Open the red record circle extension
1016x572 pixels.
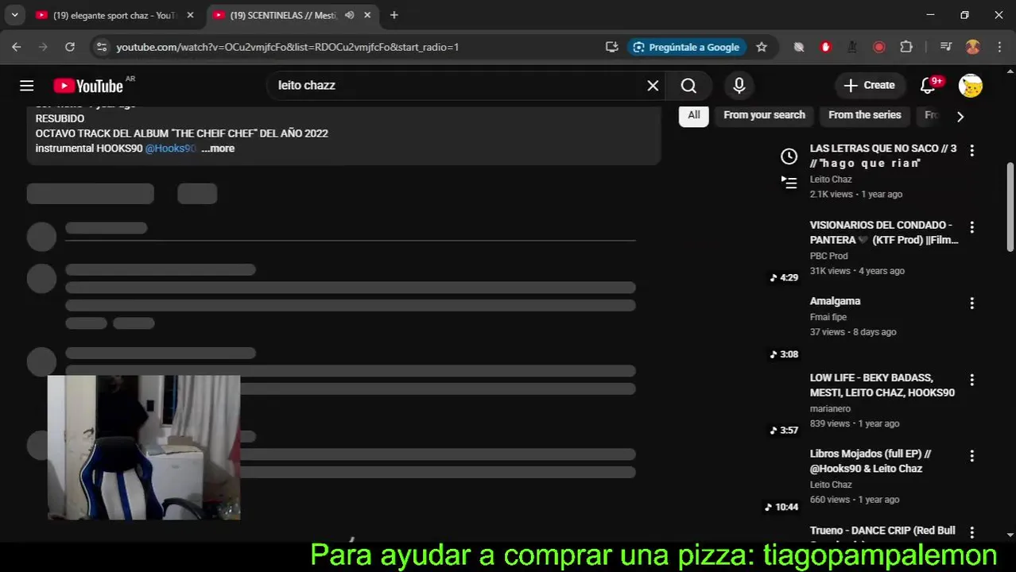coord(879,47)
